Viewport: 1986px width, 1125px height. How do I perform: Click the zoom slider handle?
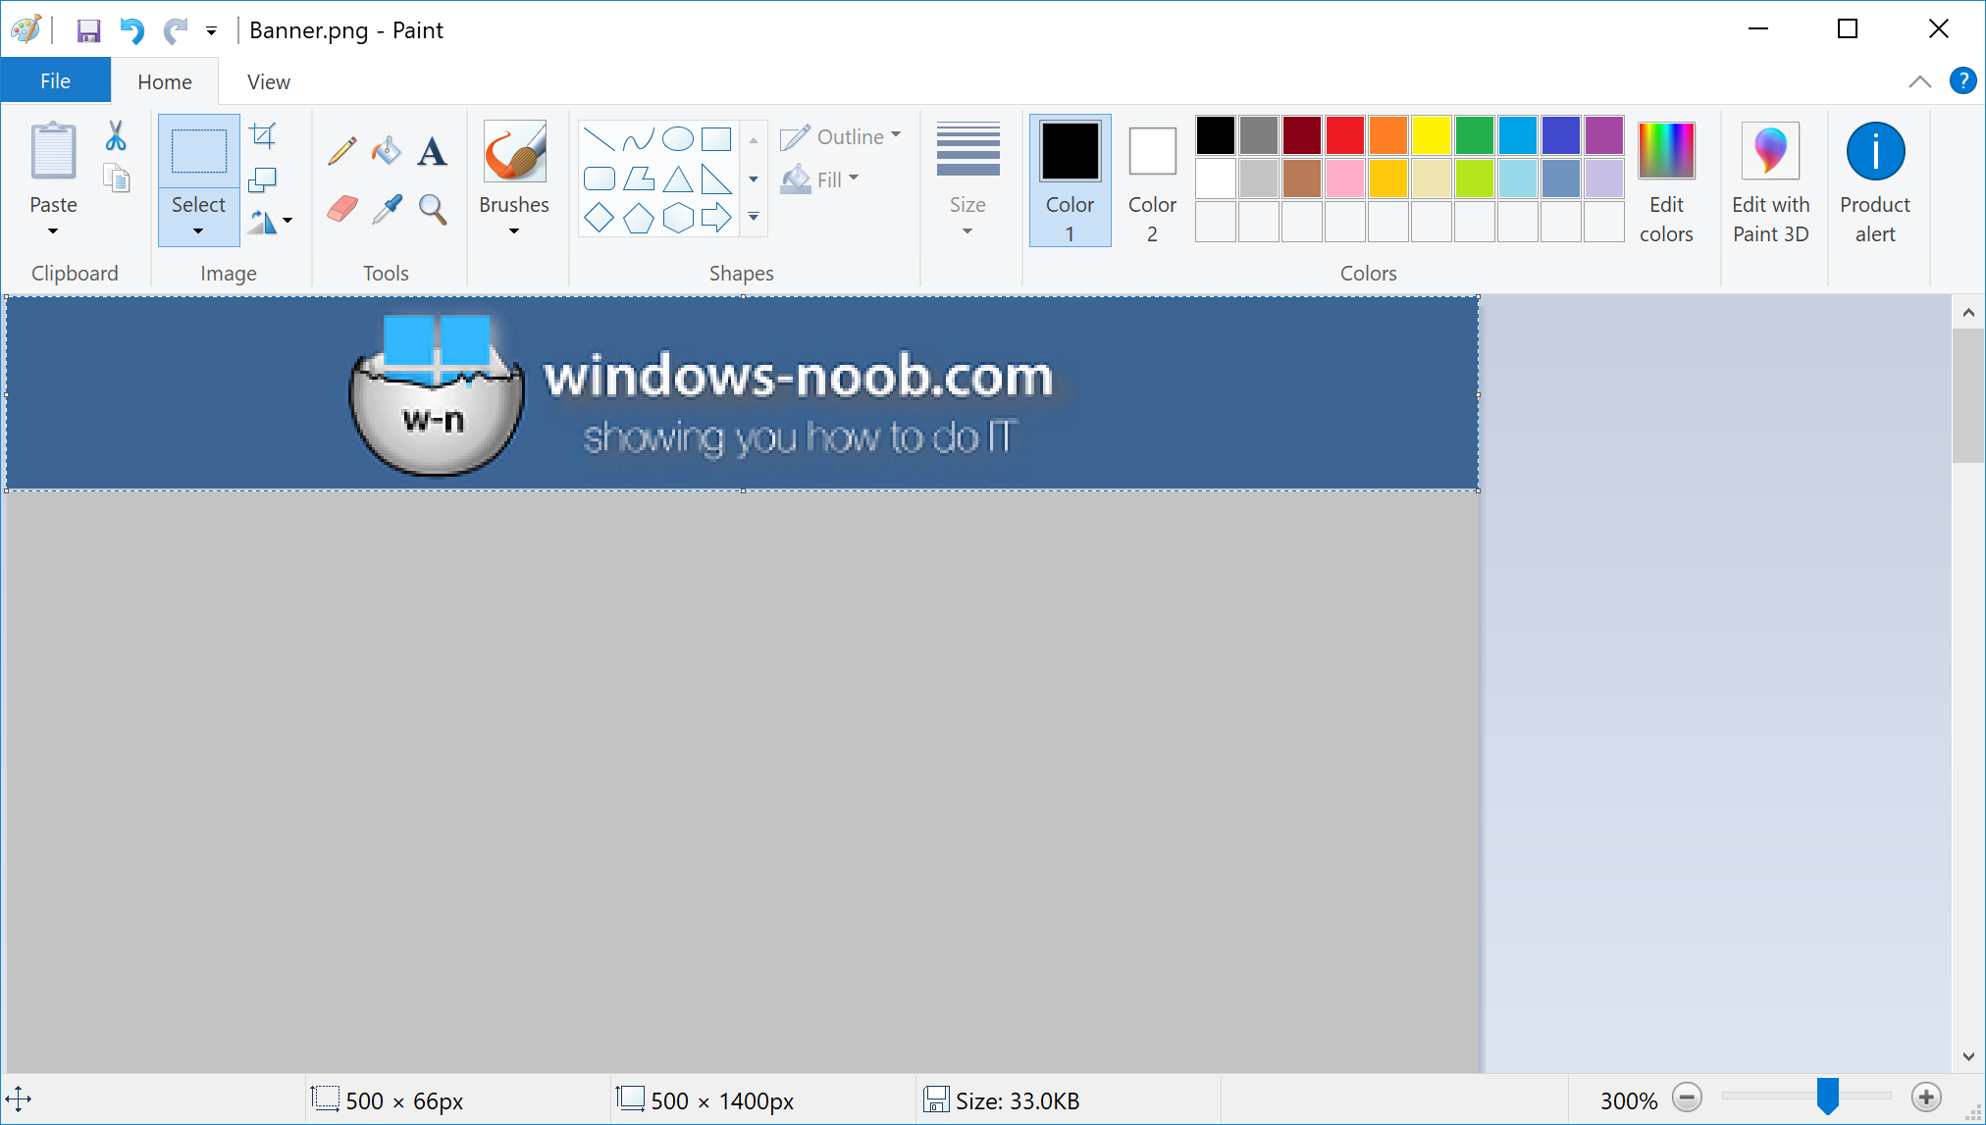click(1827, 1096)
